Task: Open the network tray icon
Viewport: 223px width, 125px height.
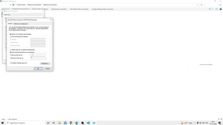Action: point(201,123)
